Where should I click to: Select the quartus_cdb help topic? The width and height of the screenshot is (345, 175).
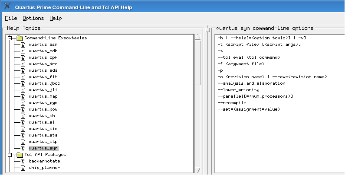click(x=43, y=51)
